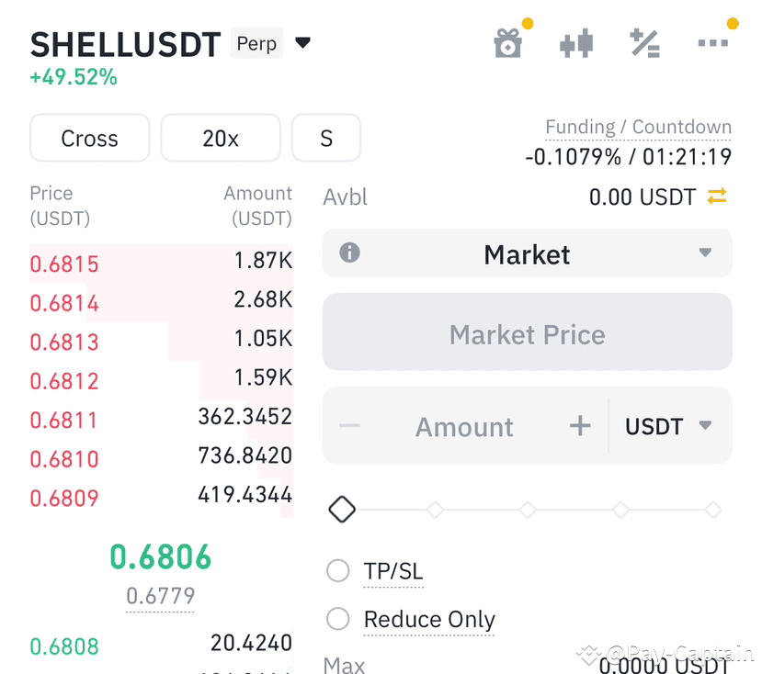Select the 0.6806 last price
The width and height of the screenshot is (762, 674).
160,557
